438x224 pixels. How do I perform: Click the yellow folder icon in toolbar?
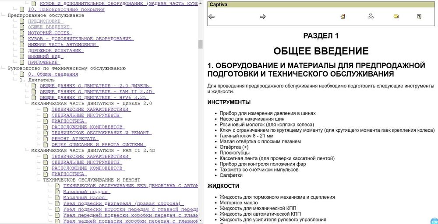[x=396, y=17]
